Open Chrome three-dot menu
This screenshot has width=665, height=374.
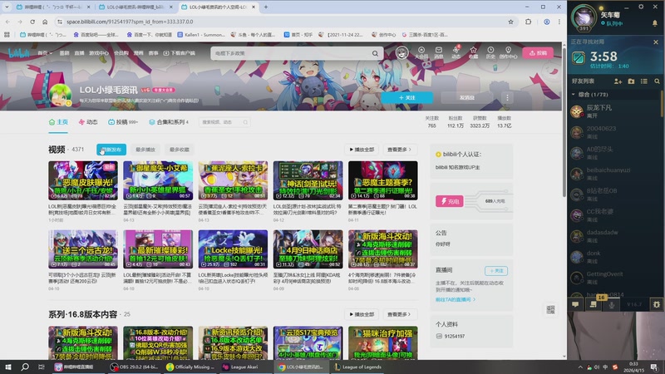[x=559, y=22]
